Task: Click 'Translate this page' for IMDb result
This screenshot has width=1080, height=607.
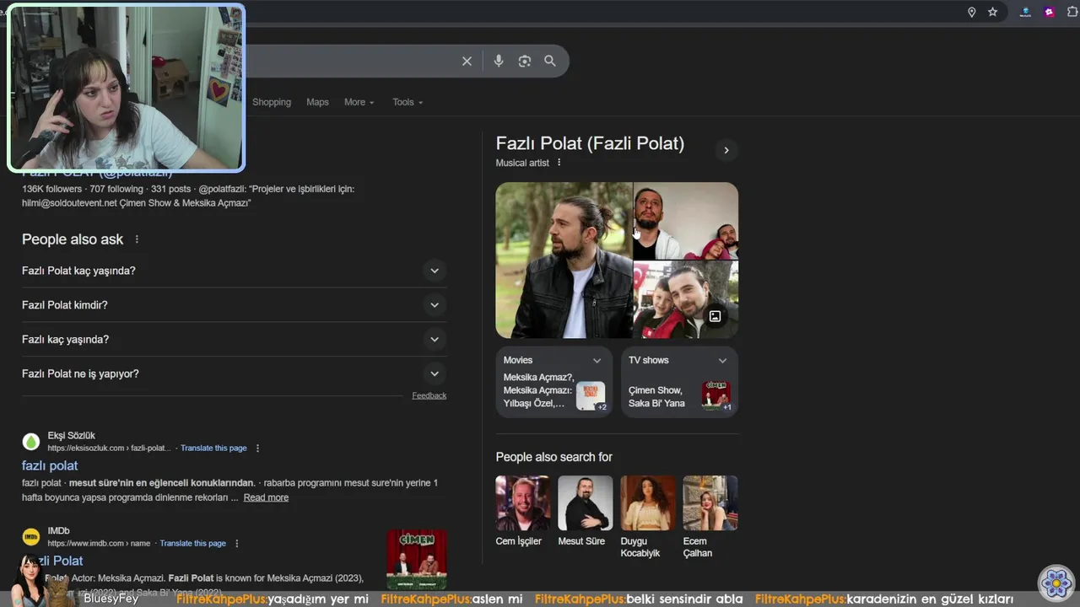Action: pos(192,544)
